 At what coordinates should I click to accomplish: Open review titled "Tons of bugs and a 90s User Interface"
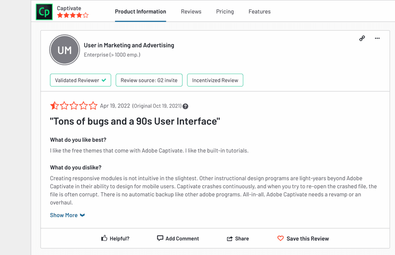point(135,121)
